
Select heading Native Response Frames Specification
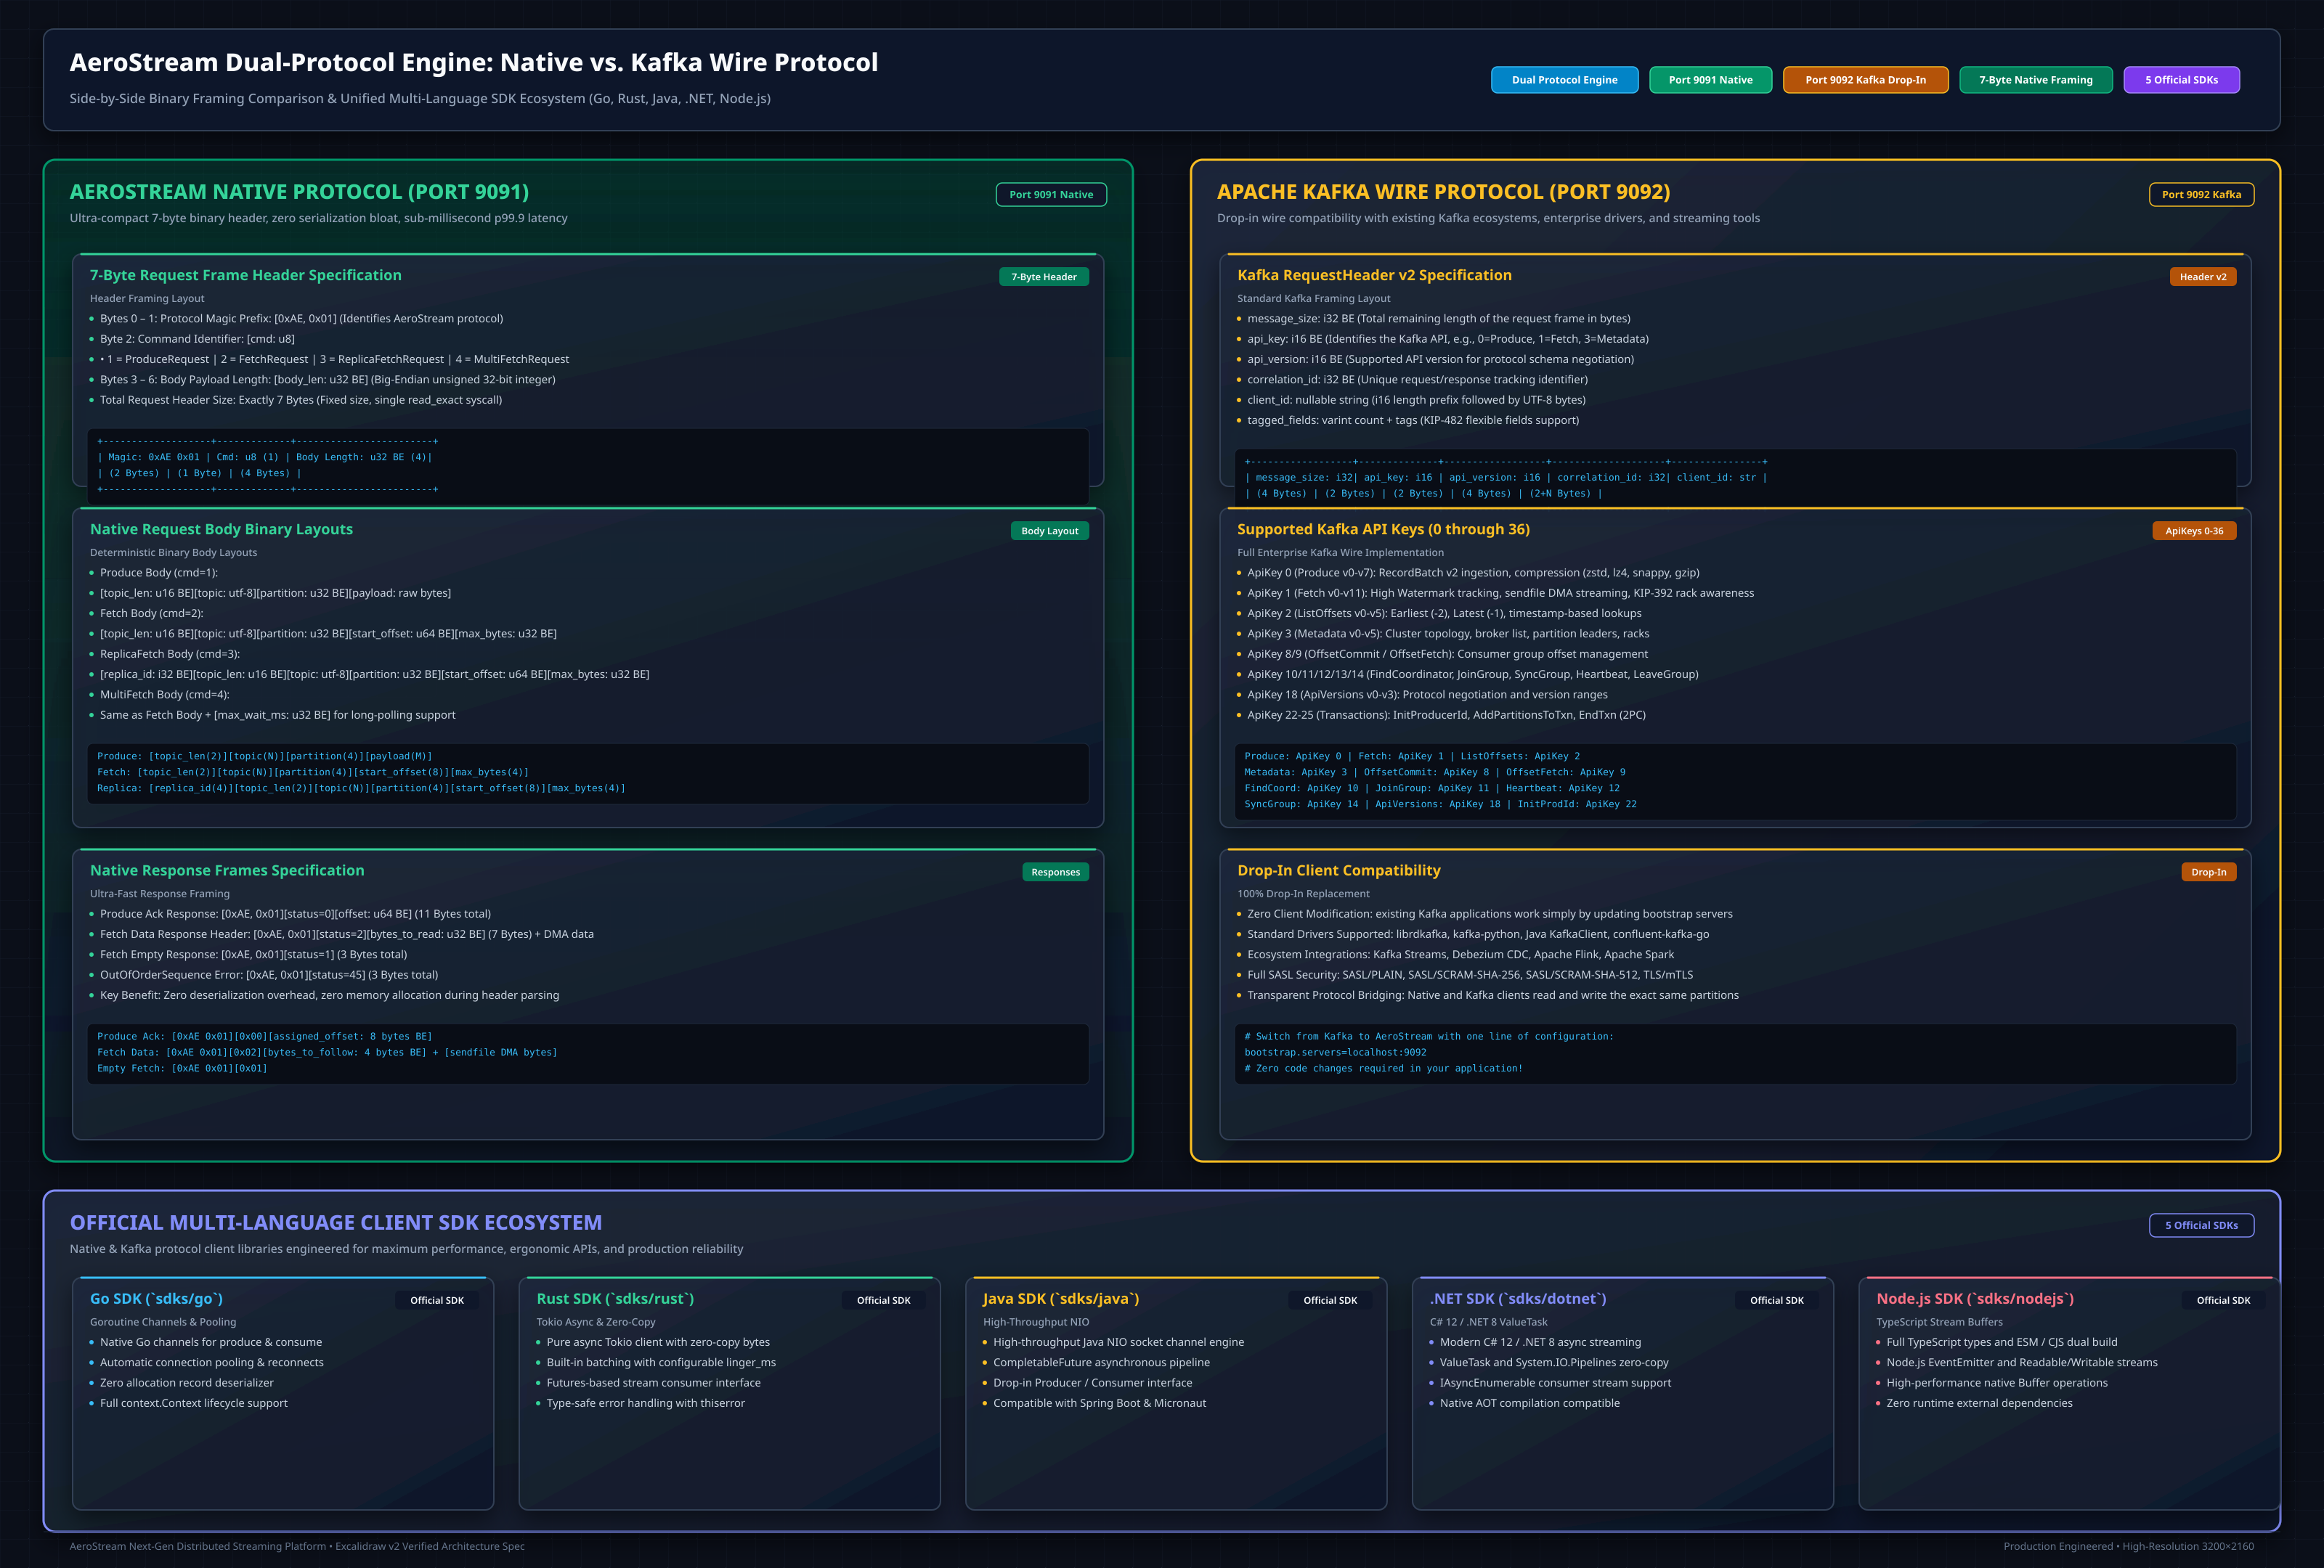tap(227, 870)
